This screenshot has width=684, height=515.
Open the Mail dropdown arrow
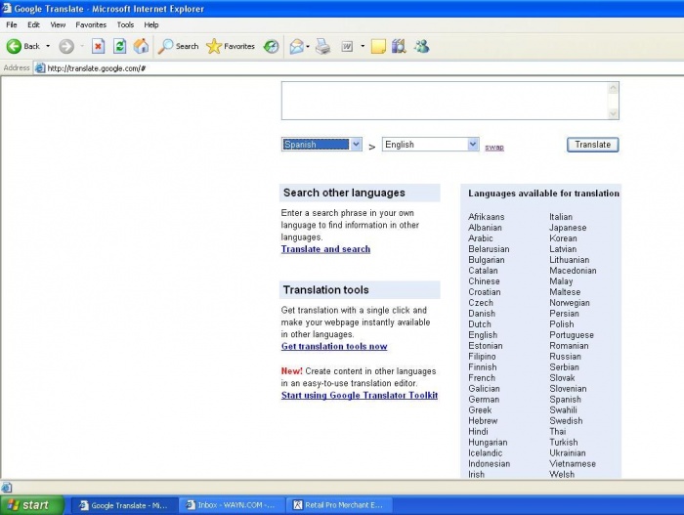[x=308, y=46]
